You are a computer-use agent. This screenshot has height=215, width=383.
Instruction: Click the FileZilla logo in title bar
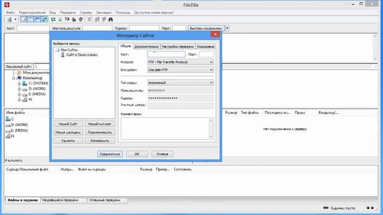[x=7, y=5]
